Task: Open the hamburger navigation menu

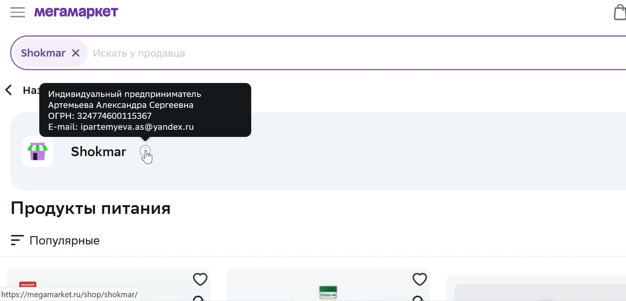Action: point(17,12)
